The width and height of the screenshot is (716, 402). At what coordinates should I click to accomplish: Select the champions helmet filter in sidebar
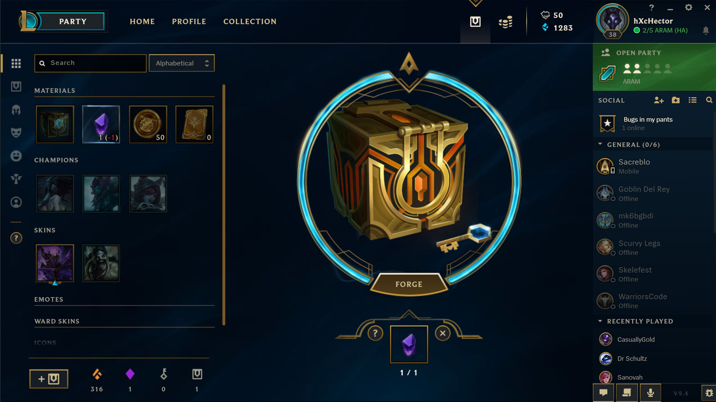click(x=16, y=110)
